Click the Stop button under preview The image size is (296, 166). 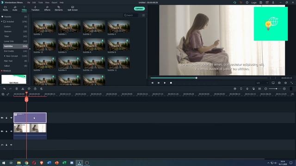point(171,83)
